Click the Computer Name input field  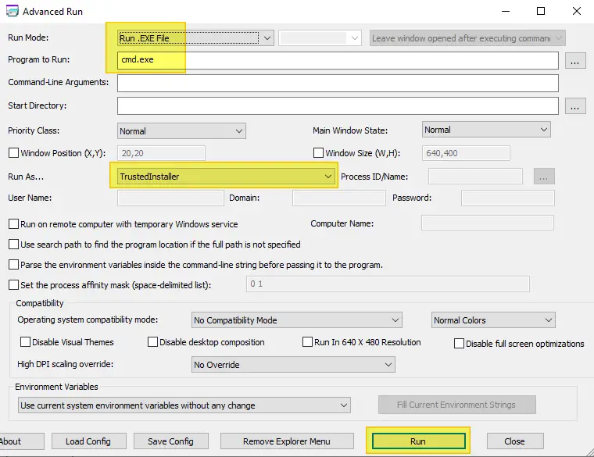[488, 223]
